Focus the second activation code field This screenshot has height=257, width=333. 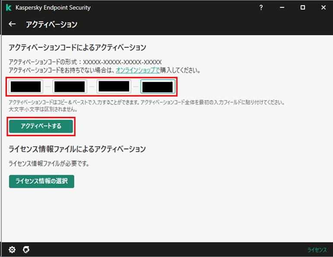pos(70,87)
